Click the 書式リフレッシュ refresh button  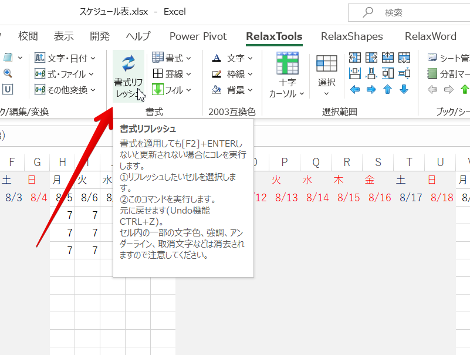pyautogui.click(x=129, y=76)
